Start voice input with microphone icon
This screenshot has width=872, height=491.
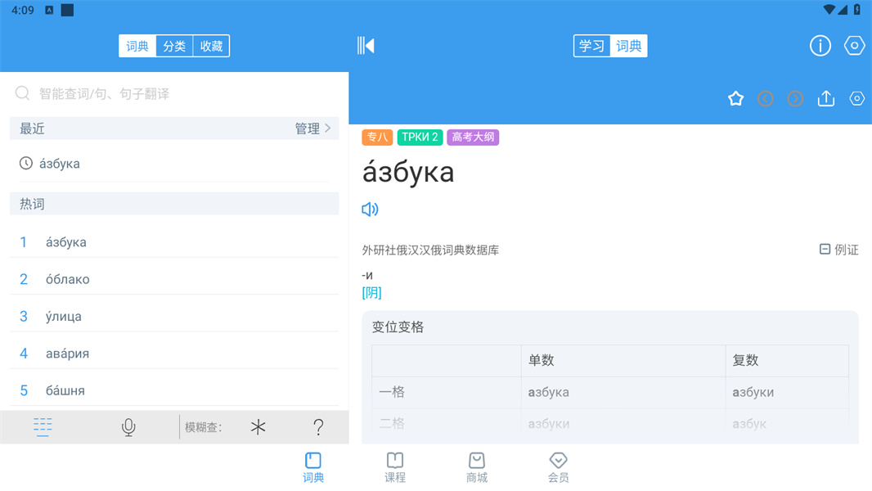coord(128,427)
